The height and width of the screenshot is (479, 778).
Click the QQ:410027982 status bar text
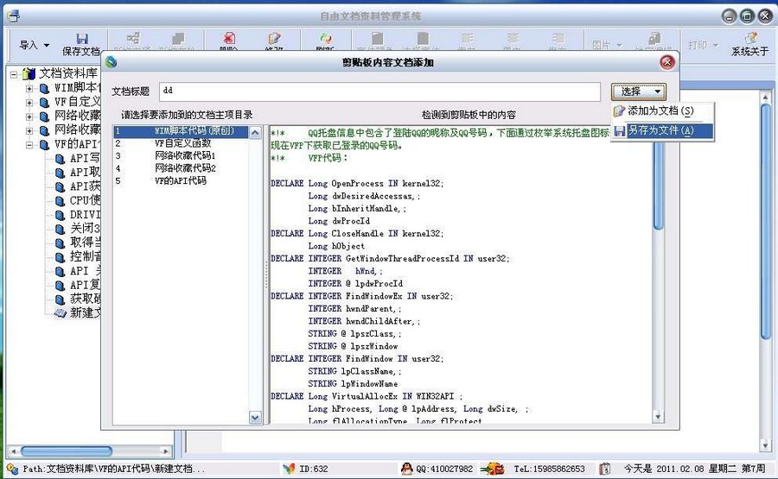[x=444, y=469]
